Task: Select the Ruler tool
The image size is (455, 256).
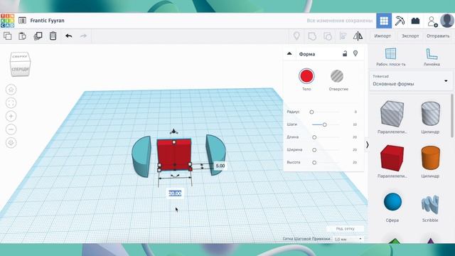Action: pos(432,57)
